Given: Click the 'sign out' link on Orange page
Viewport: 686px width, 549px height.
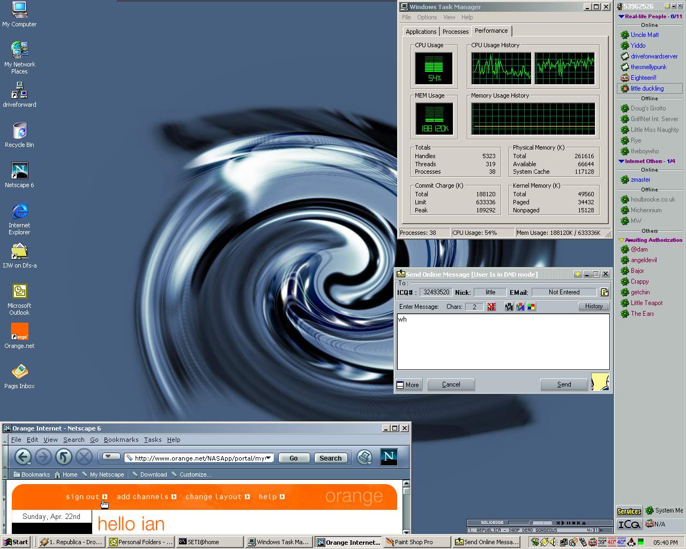Looking at the screenshot, I should [83, 497].
